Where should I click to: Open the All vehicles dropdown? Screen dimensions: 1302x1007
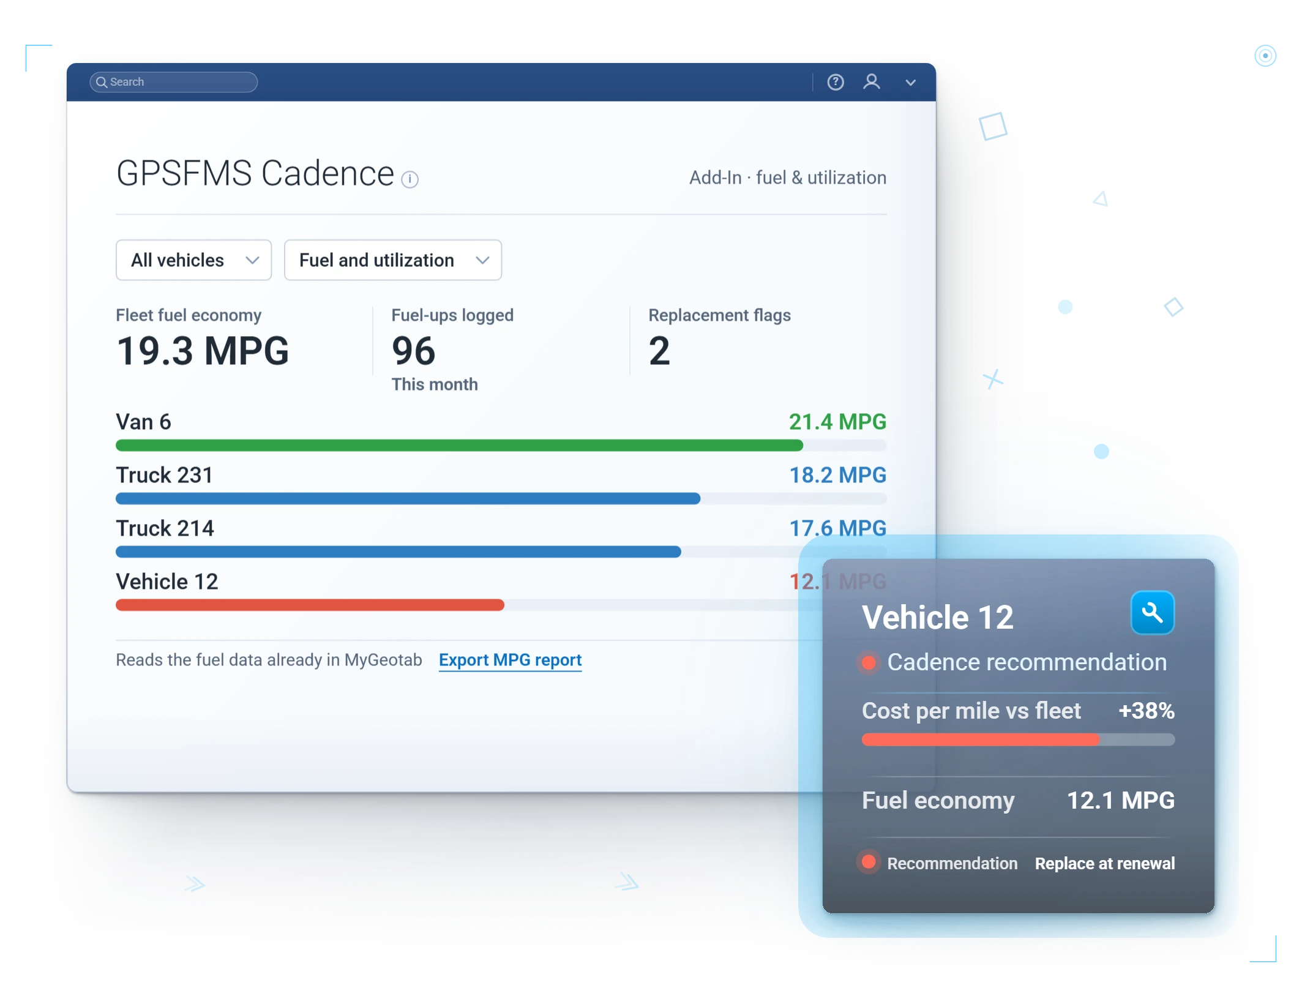[194, 260]
